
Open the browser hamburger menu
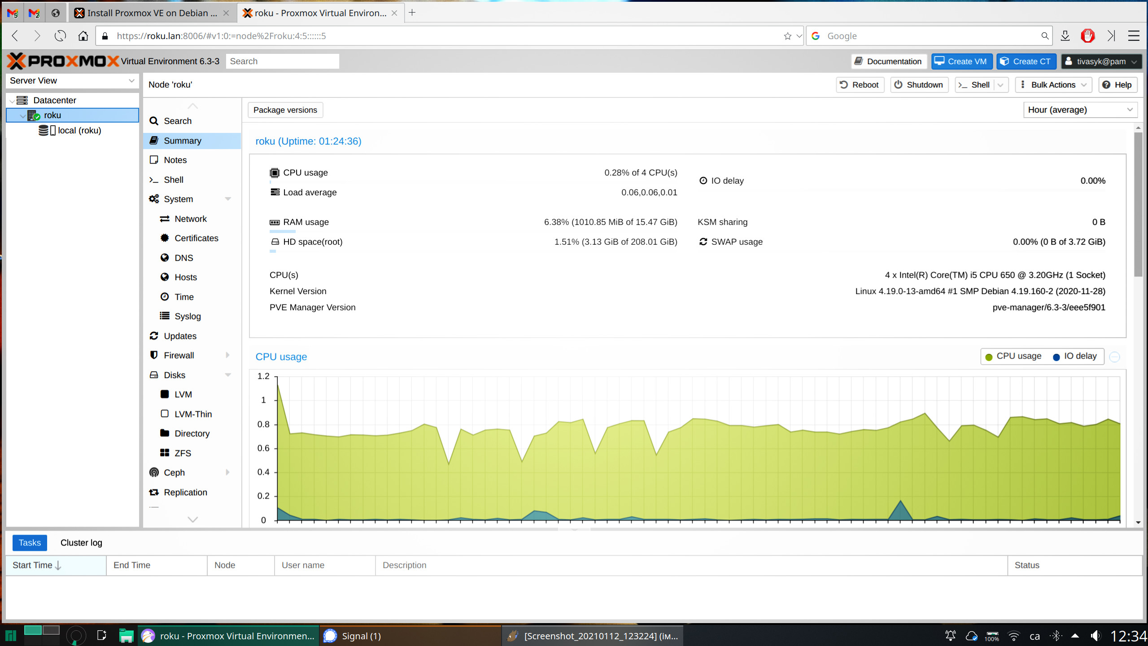(x=1134, y=36)
